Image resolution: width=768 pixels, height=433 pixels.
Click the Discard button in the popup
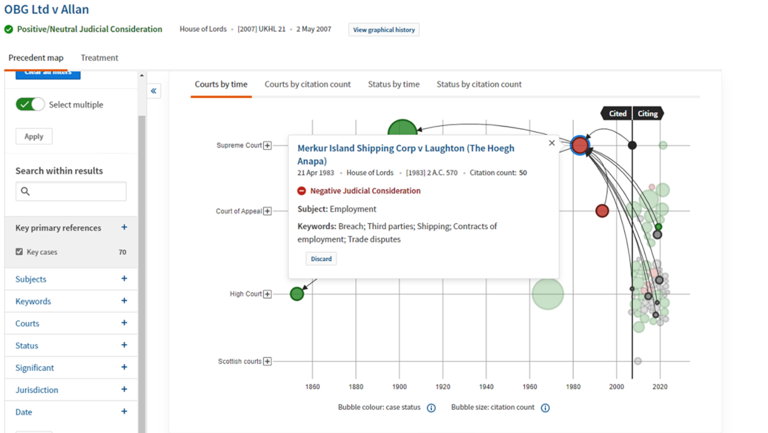[321, 258]
